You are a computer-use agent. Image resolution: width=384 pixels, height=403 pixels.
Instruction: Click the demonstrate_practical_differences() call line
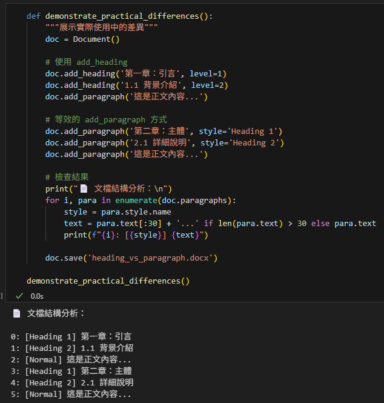[108, 281]
